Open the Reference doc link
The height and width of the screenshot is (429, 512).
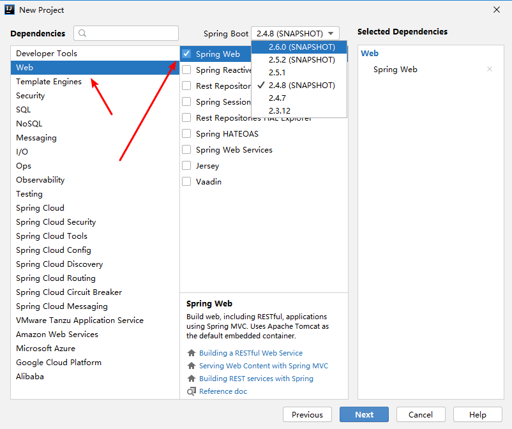point(223,391)
